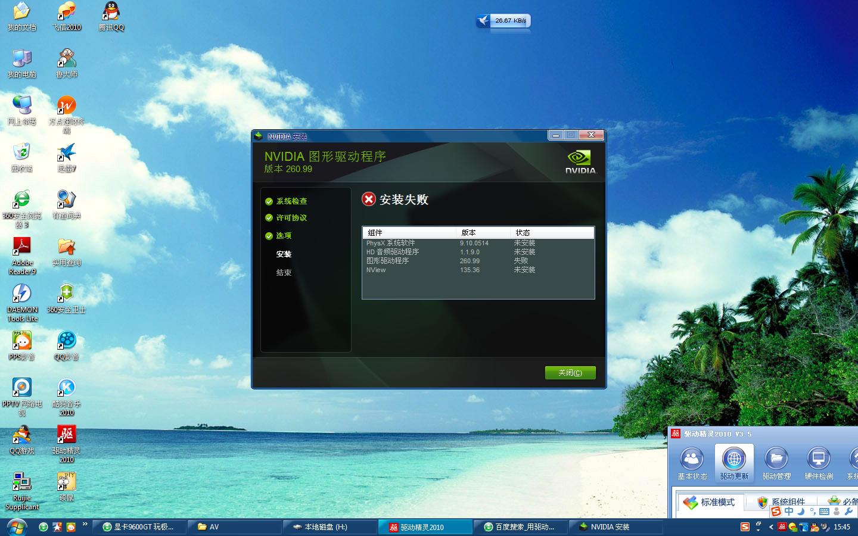The image size is (858, 536).
Task: Open 硬件检测 in 驱动精灵 window
Action: click(819, 463)
